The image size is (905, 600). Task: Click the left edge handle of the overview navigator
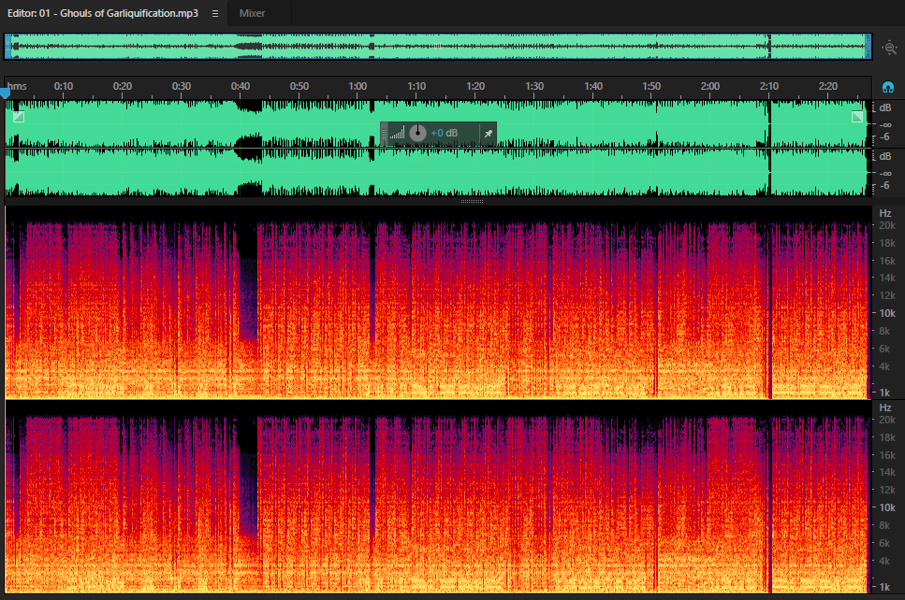point(8,46)
